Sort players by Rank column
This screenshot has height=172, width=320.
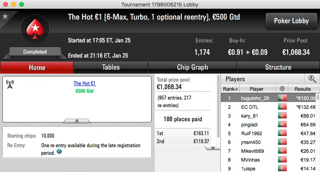[x=231, y=89]
